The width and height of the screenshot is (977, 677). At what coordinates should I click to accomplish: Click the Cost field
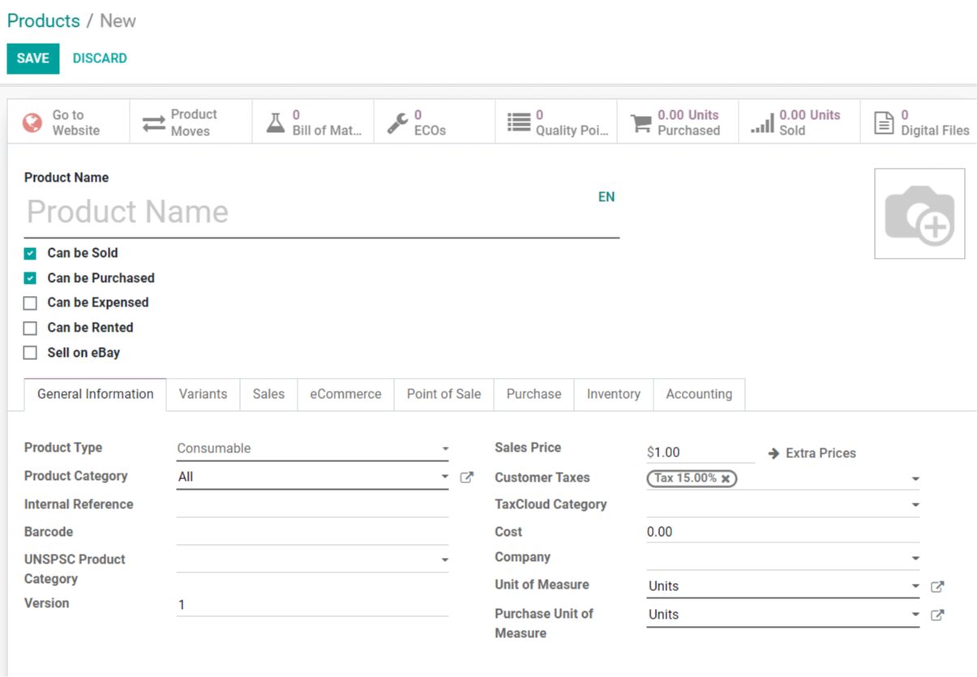(782, 532)
